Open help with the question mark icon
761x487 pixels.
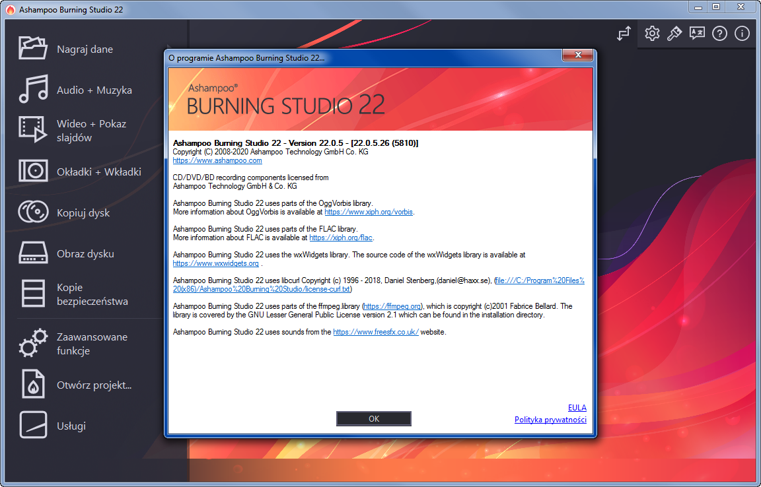[x=719, y=33]
